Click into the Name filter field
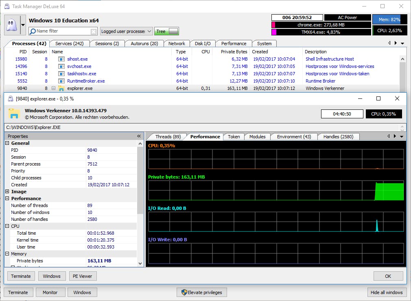This screenshot has height=301, width=411. pyautogui.click(x=61, y=31)
